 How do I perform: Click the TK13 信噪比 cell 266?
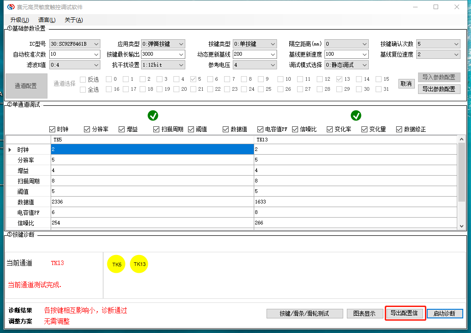click(x=356, y=223)
